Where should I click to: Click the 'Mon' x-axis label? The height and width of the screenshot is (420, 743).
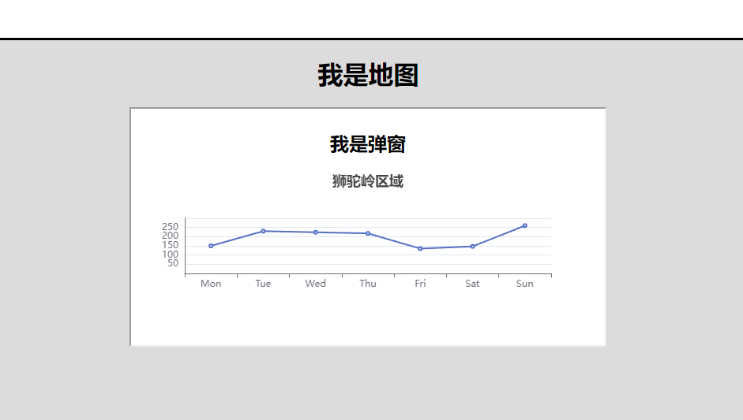coord(211,284)
